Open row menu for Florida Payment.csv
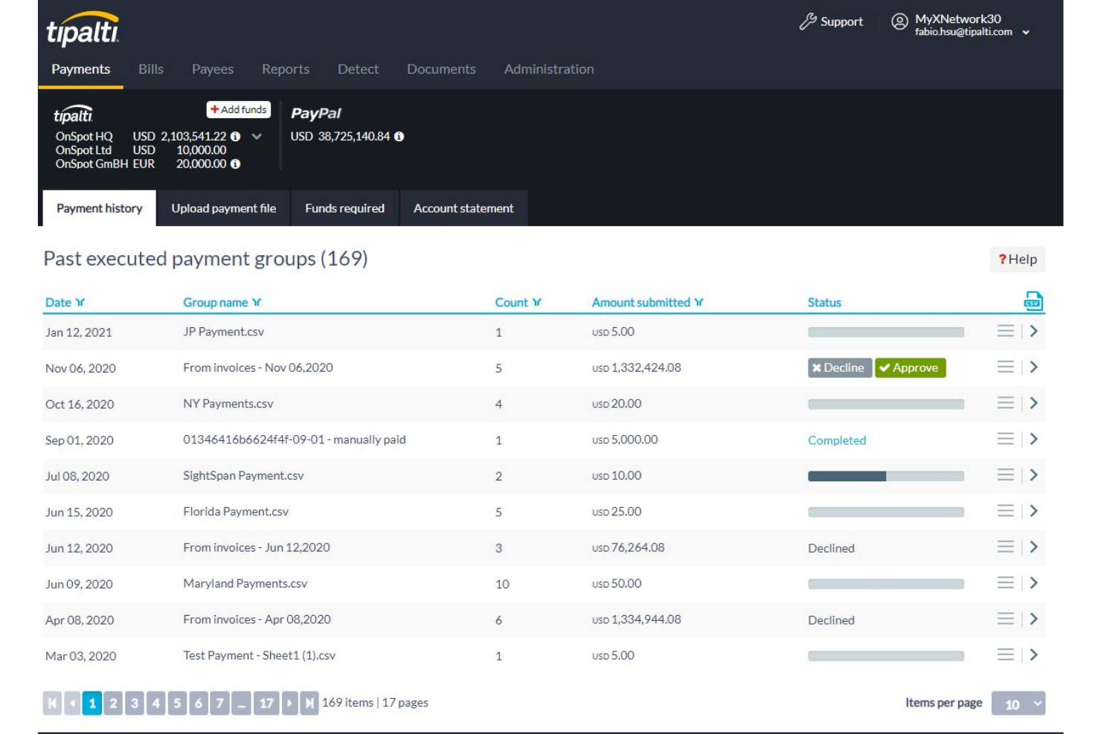Image resolution: width=1101 pixels, height=734 pixels. 1005,511
